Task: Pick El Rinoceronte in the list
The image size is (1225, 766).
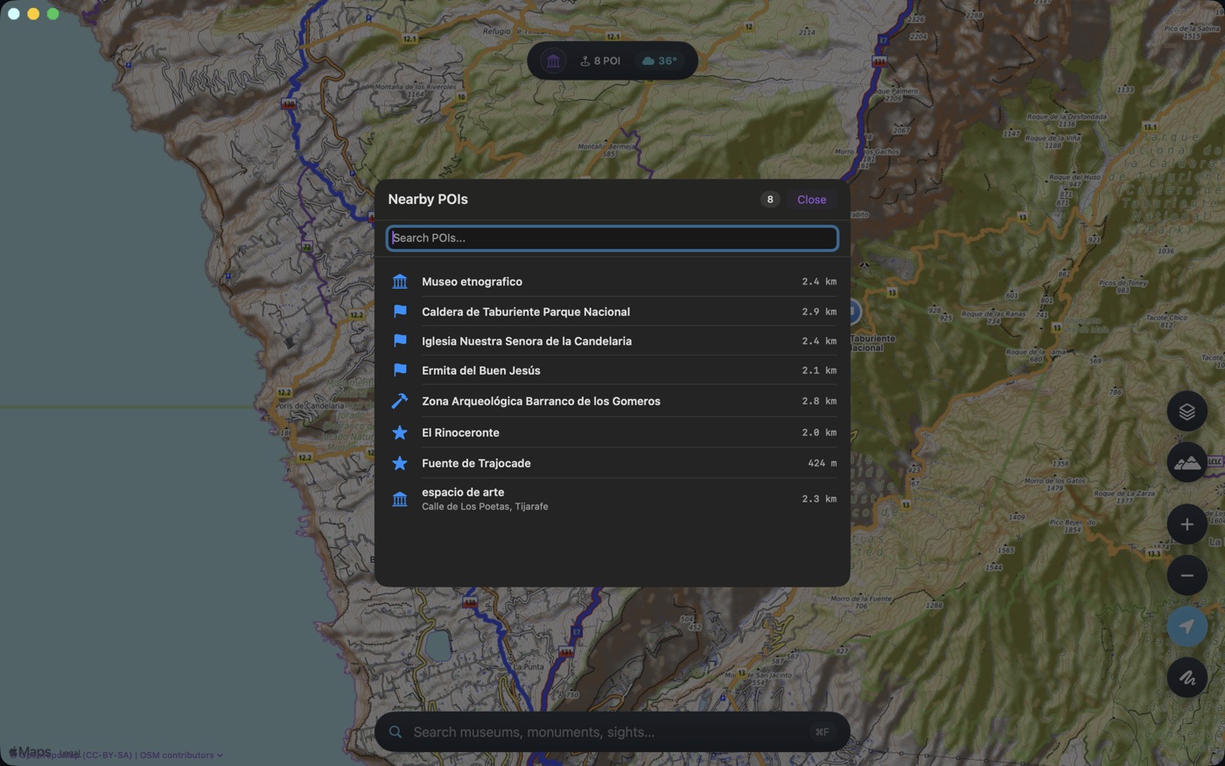Action: click(x=612, y=432)
